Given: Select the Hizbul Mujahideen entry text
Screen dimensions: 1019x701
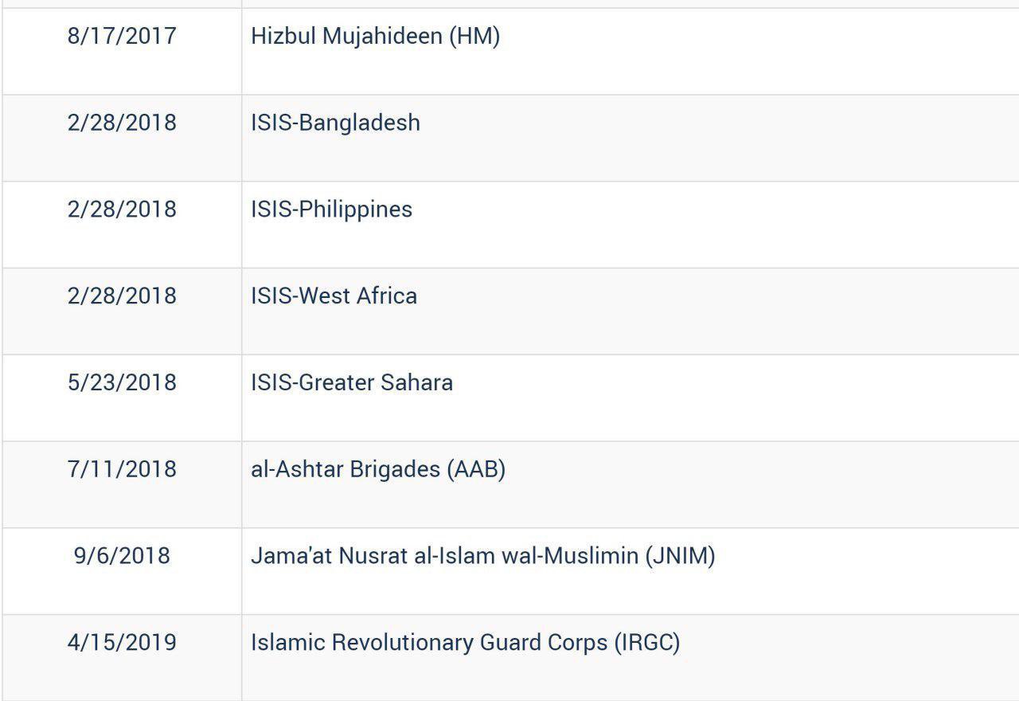Looking at the screenshot, I should click(349, 36).
